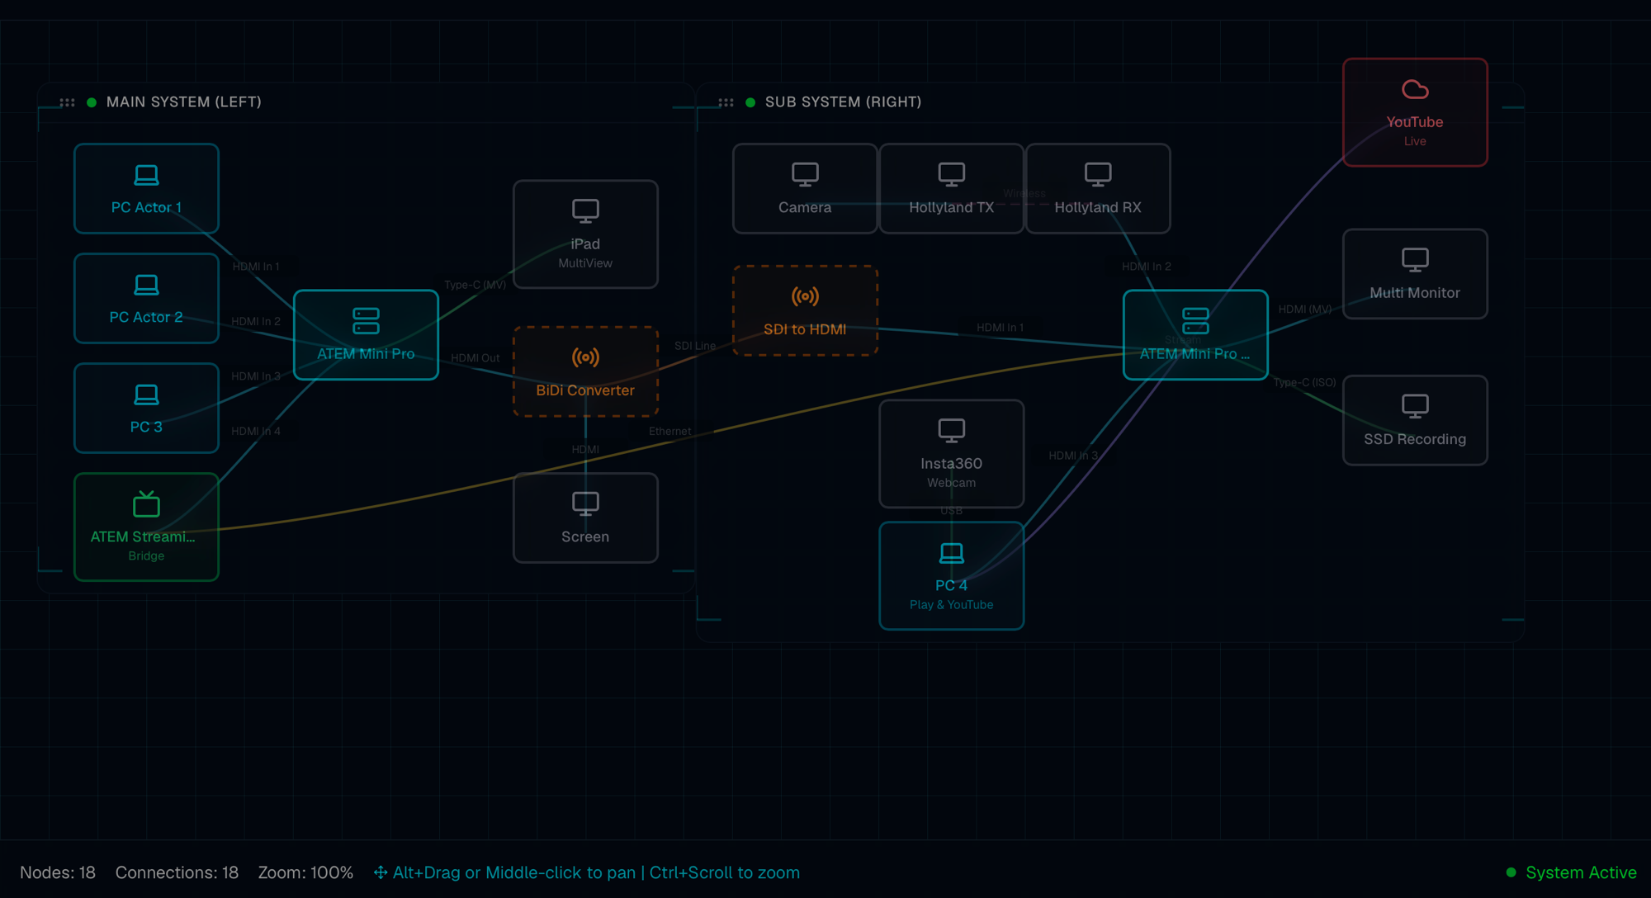Click the Hollyland TX monitor icon
This screenshot has height=898, width=1651.
tap(951, 174)
